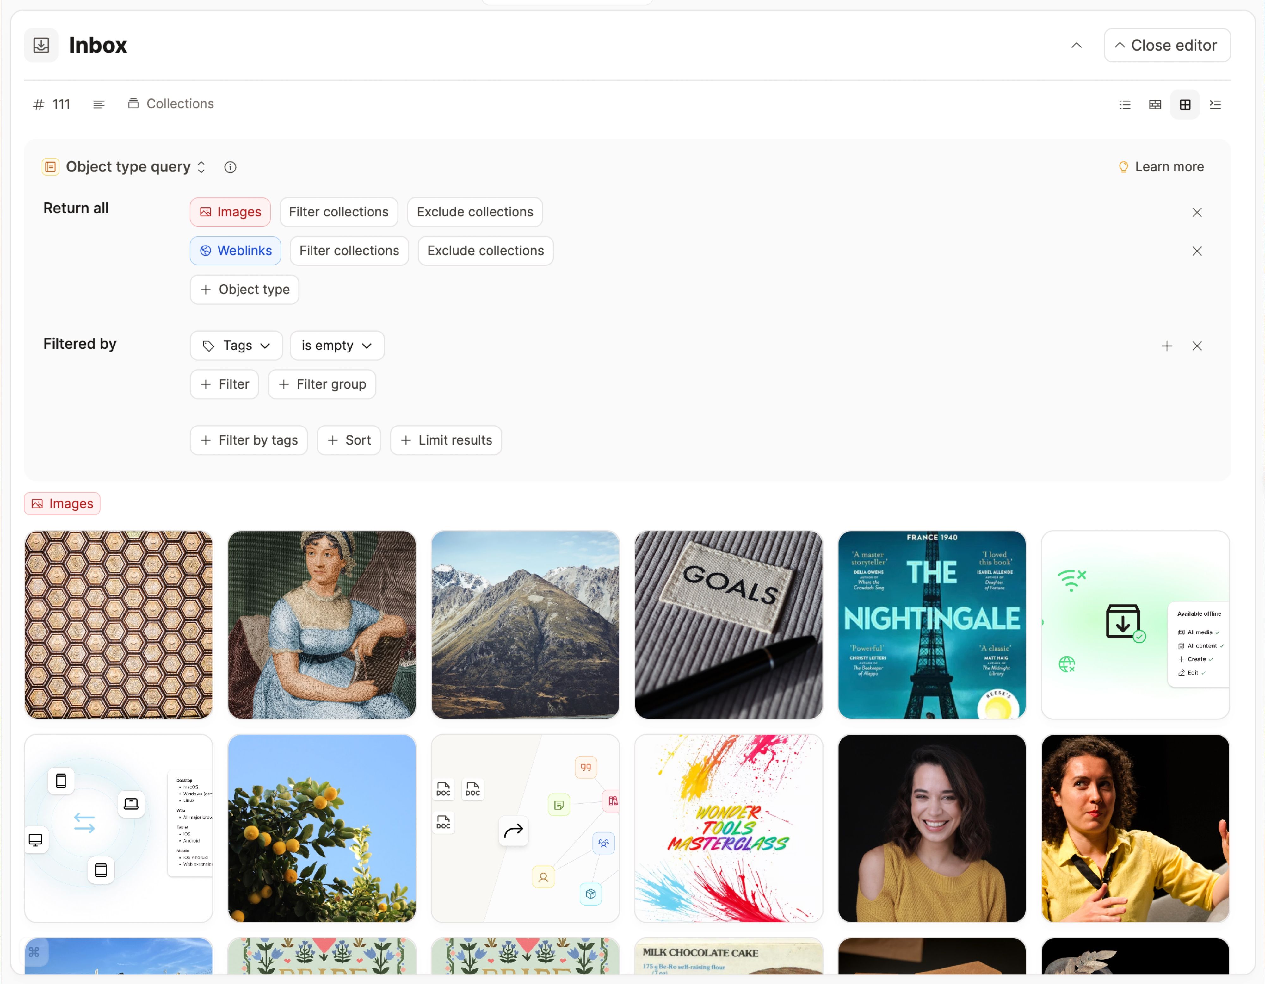Image resolution: width=1265 pixels, height=984 pixels.
Task: Open the Tags filter dropdown
Action: click(x=236, y=346)
